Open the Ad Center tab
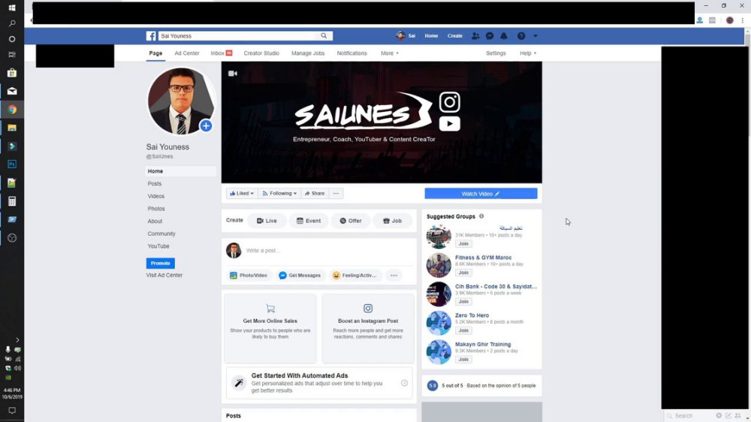This screenshot has width=751, height=422. point(187,53)
